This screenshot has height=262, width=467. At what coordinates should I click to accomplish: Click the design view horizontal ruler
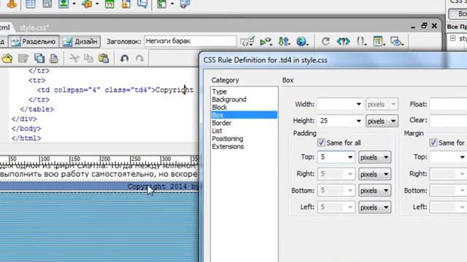pyautogui.click(x=99, y=159)
